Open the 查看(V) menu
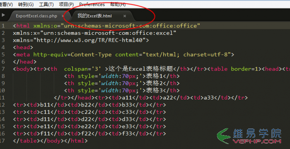The height and width of the screenshot is (149, 290). point(6,5)
